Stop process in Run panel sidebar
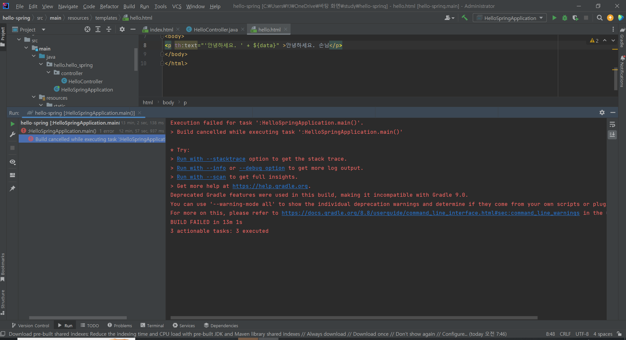 click(12, 148)
